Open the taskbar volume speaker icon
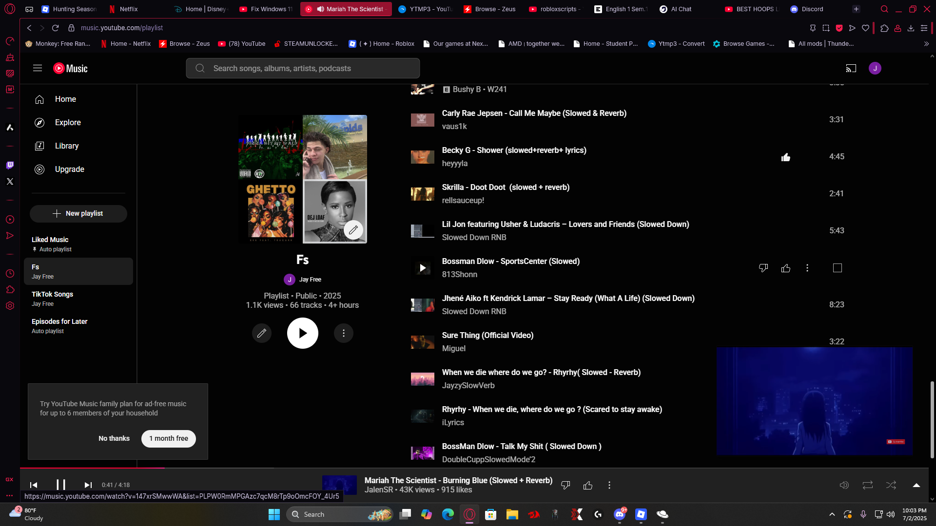 point(891,514)
